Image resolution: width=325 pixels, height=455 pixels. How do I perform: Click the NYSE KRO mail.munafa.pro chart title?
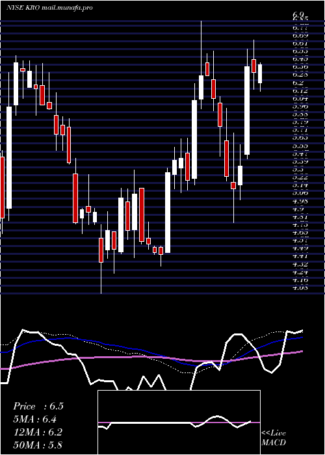[x=49, y=8]
